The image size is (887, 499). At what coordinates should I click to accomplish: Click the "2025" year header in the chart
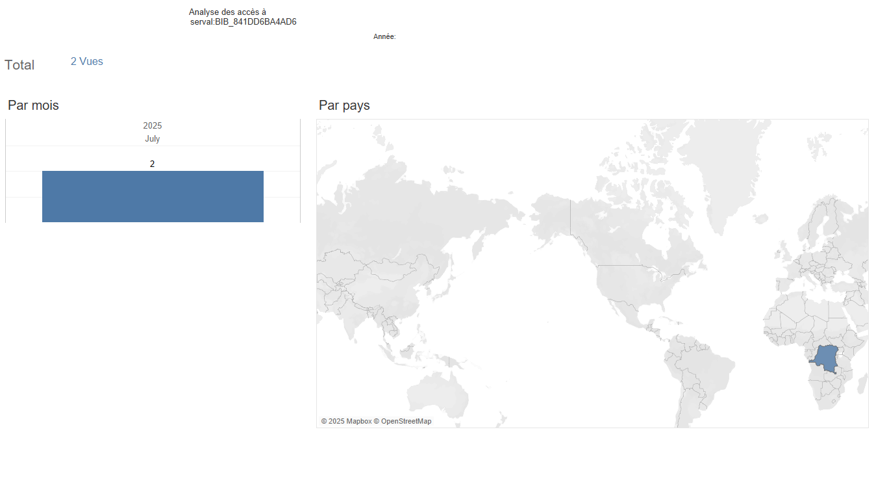[153, 125]
